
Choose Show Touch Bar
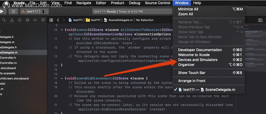point(209,73)
